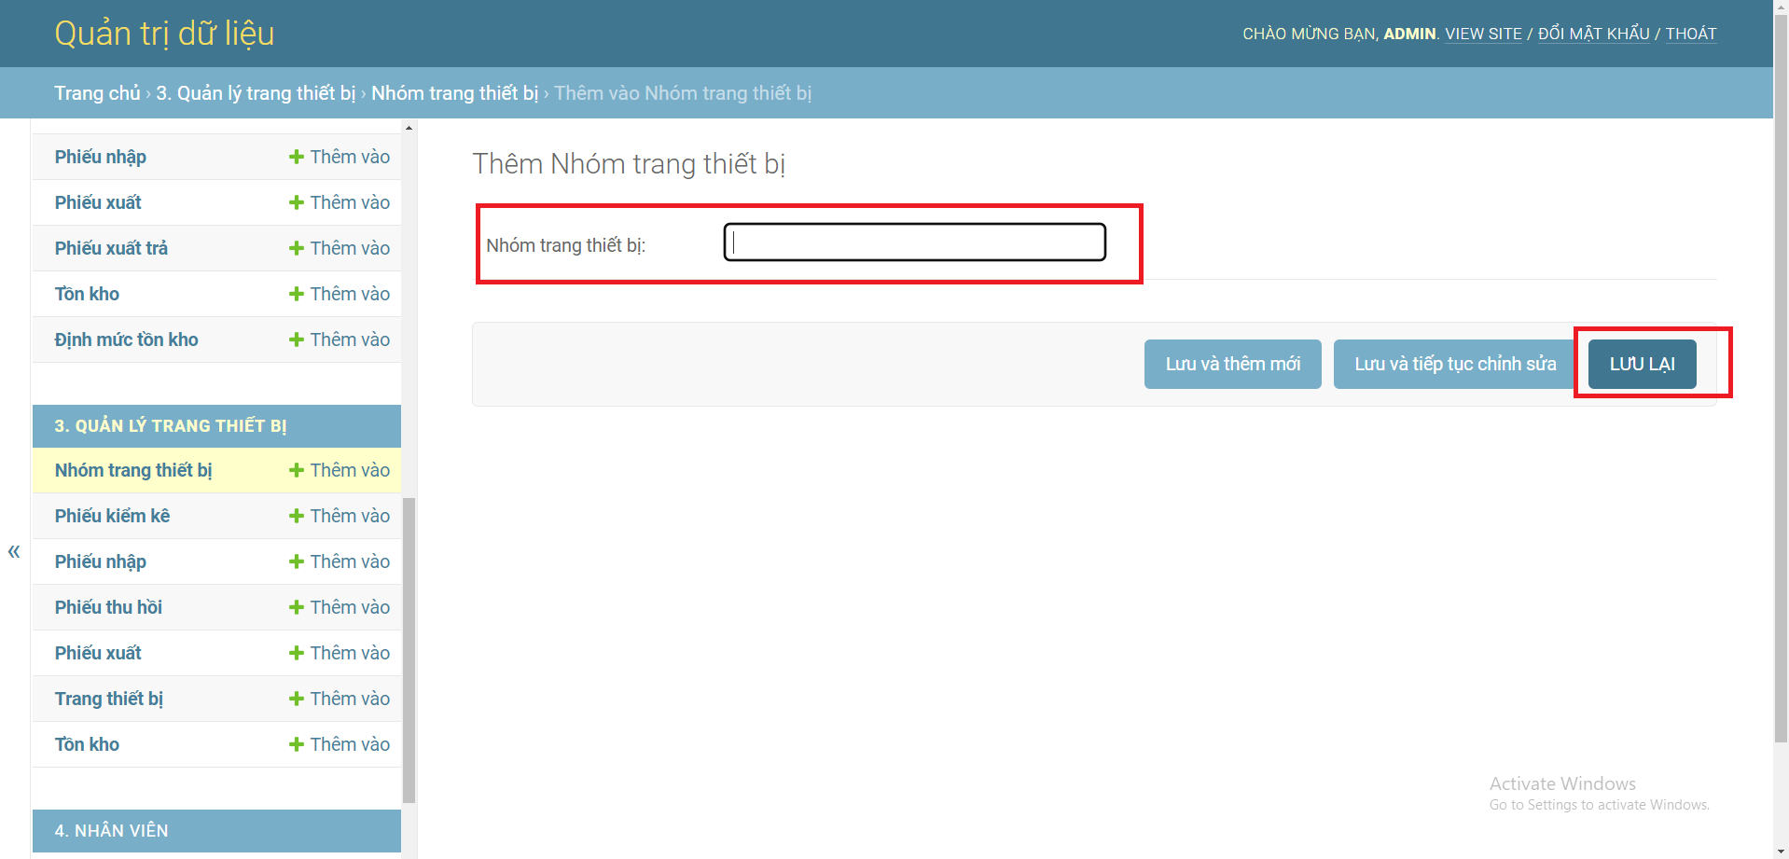
Task: Open Trang chủ from the breadcrumb
Action: 97,92
